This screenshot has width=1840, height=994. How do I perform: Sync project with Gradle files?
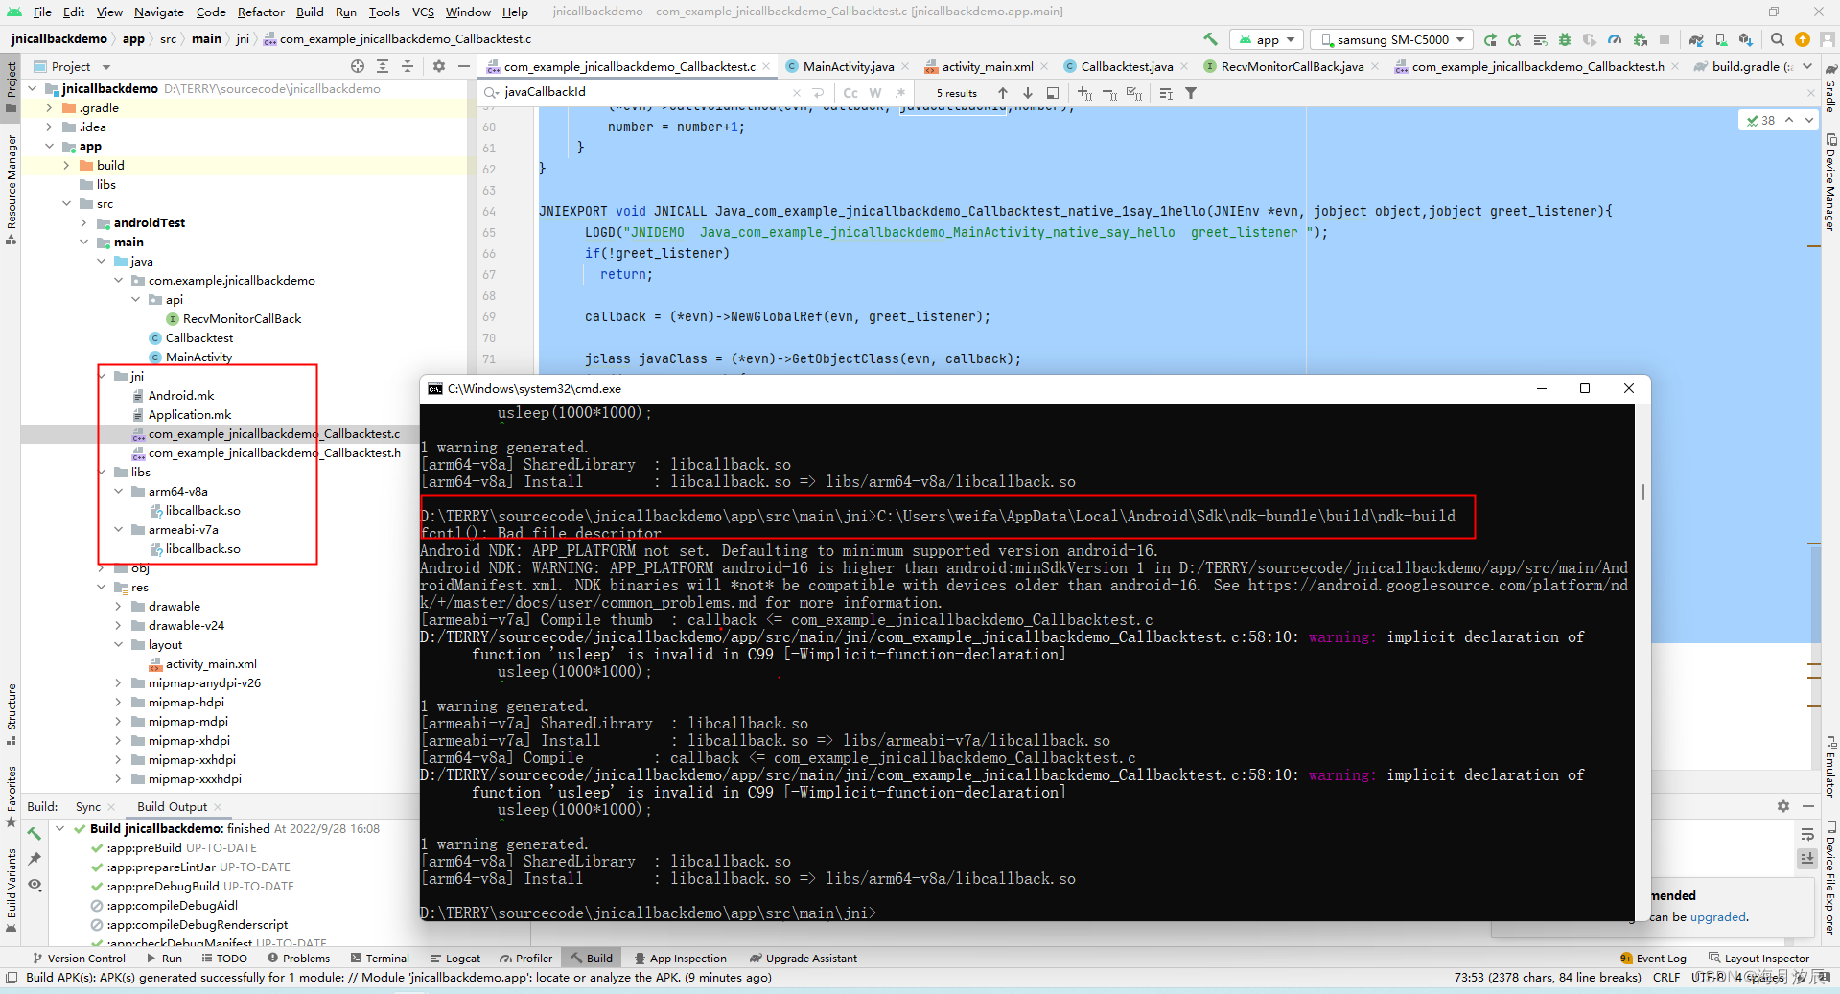pyautogui.click(x=1696, y=39)
